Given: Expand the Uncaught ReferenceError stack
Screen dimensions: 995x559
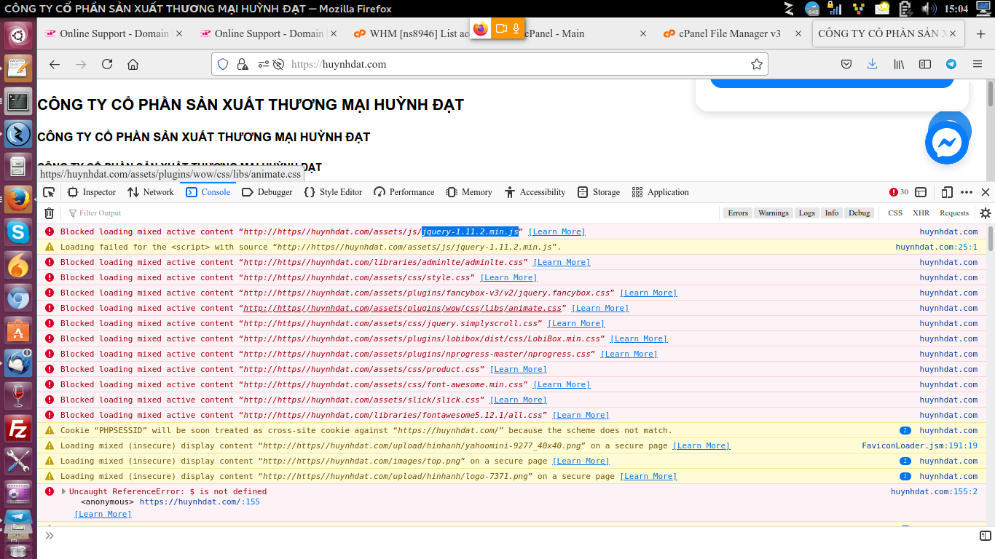Looking at the screenshot, I should (63, 491).
